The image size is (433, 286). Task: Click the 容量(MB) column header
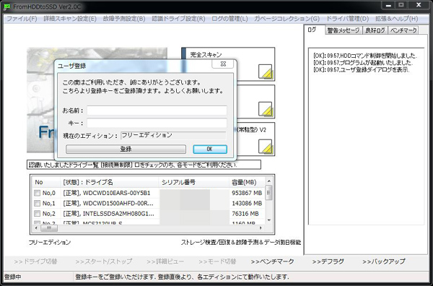click(247, 183)
